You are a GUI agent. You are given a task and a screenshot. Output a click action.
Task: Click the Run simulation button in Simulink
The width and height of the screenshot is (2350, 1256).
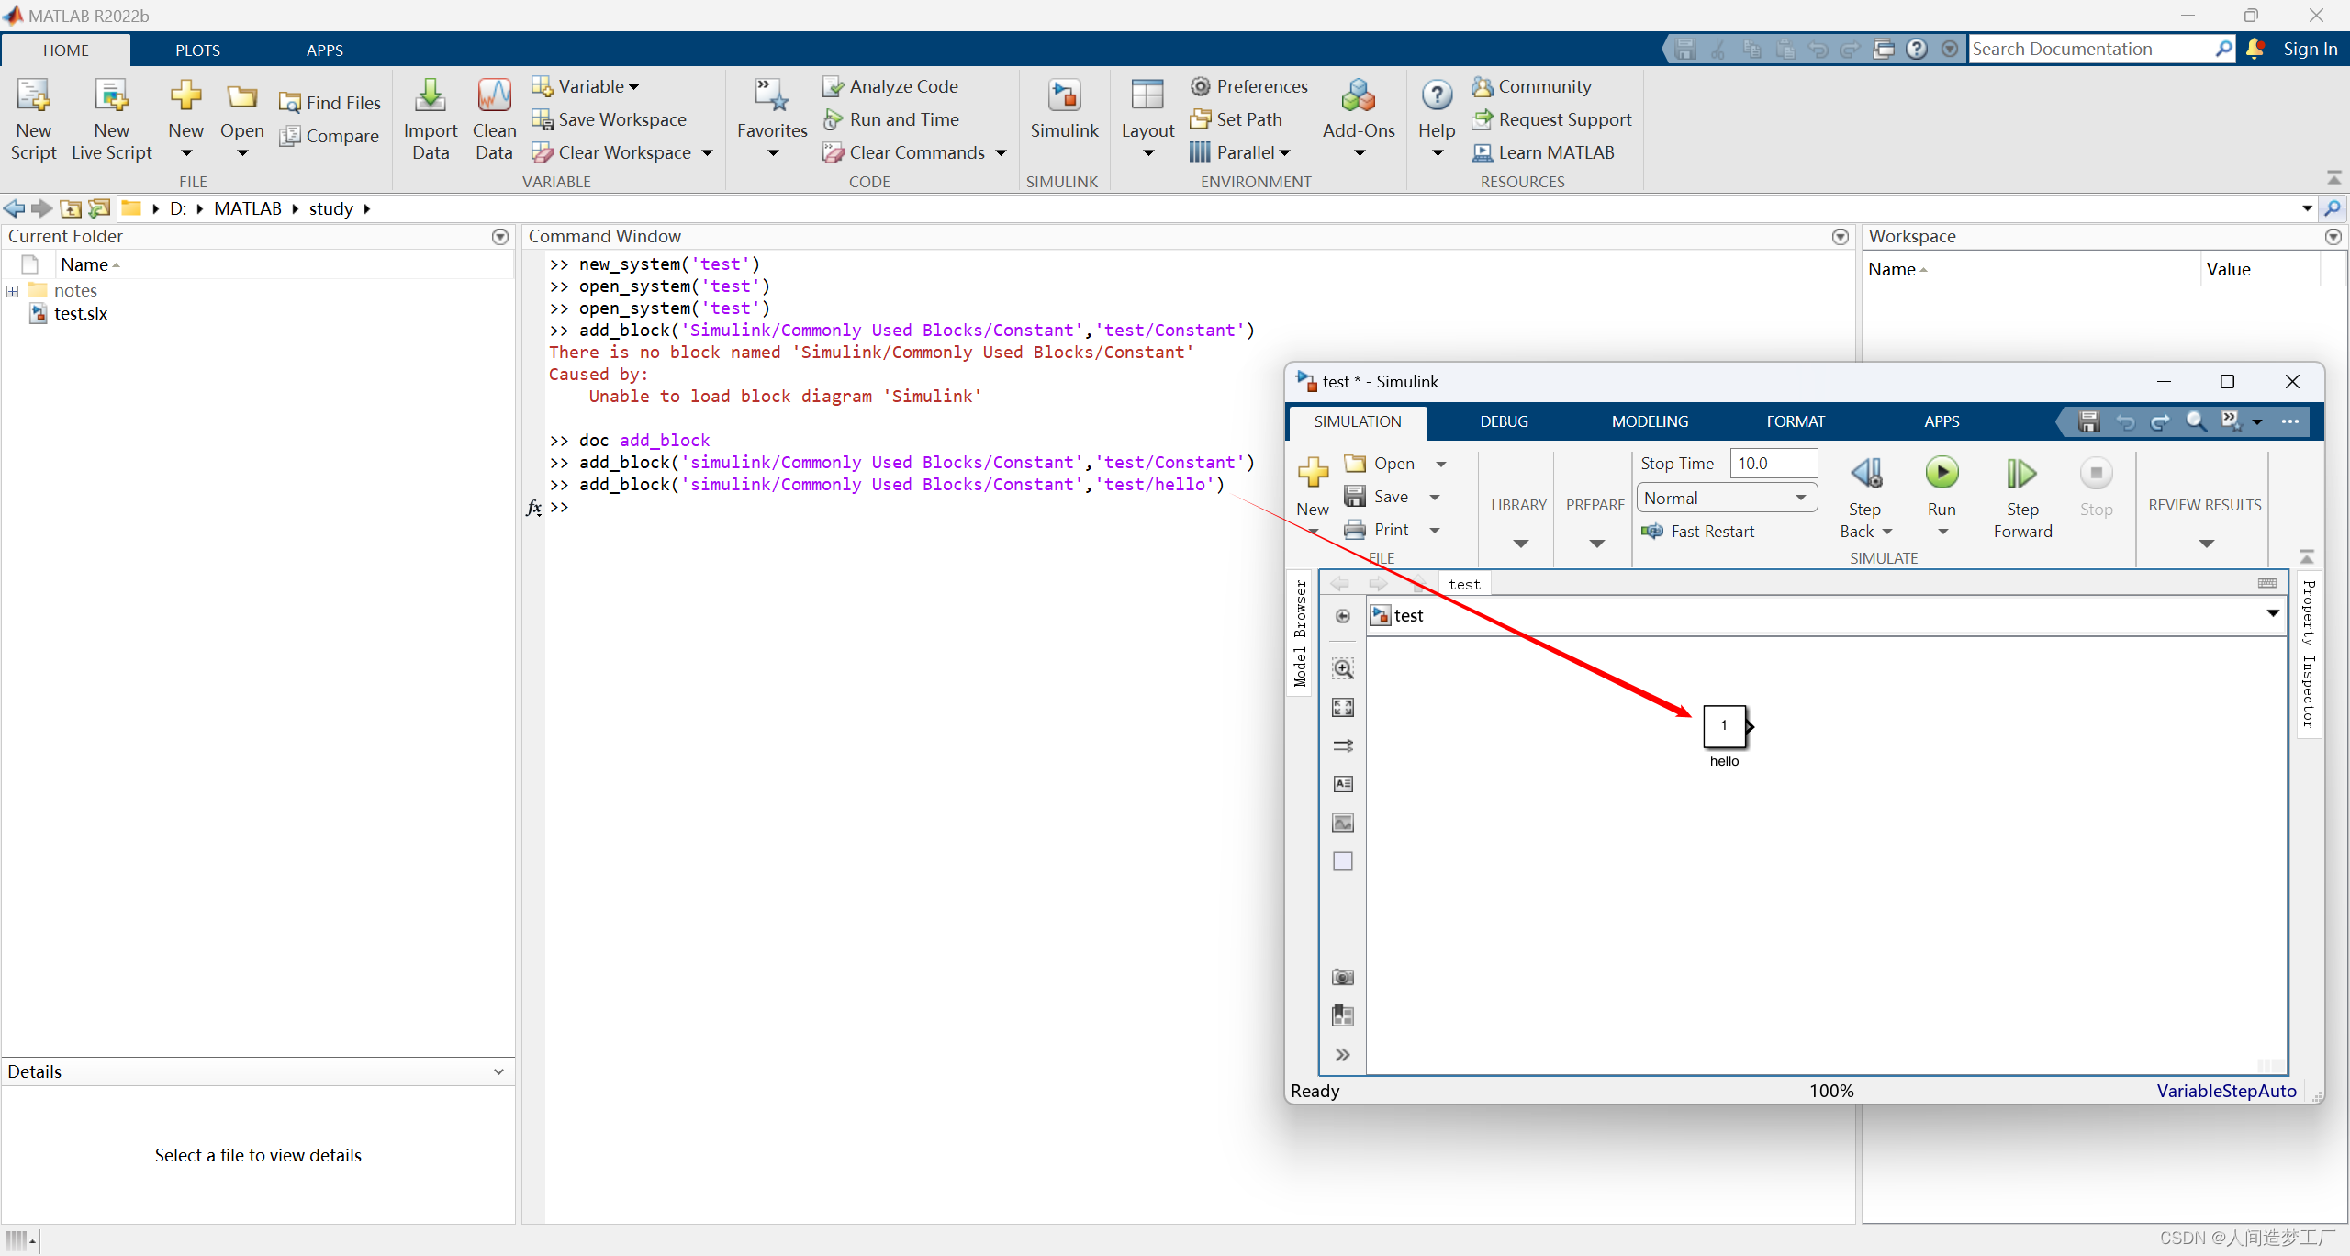(1942, 474)
